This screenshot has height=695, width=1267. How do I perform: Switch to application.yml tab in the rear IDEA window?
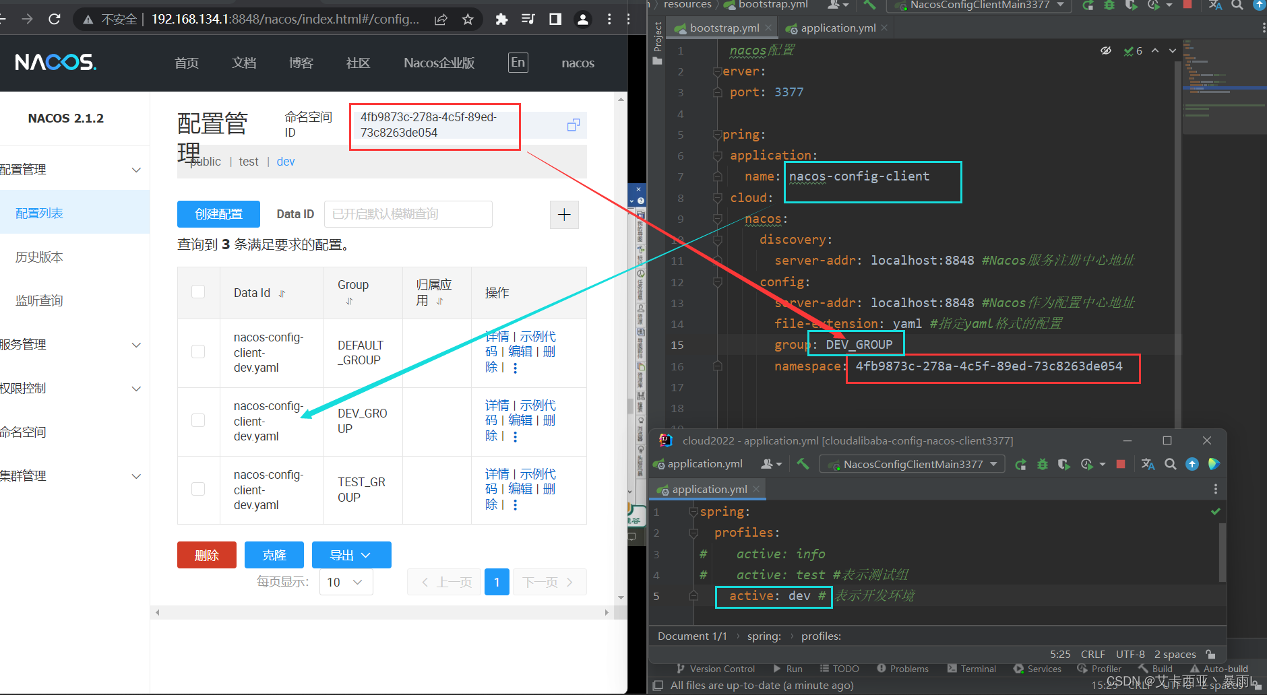click(x=837, y=28)
